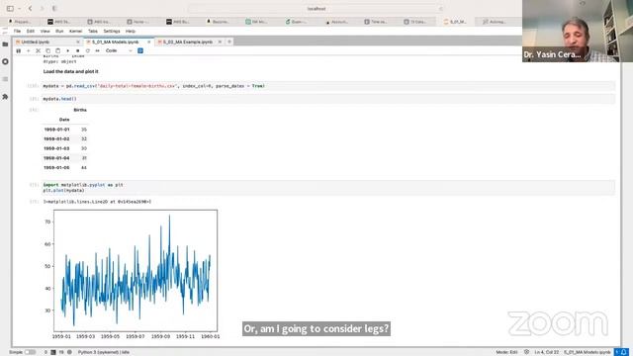The height and width of the screenshot is (356, 633).
Task: Open the blue notebook toolbar icon after Code
Action: point(140,50)
